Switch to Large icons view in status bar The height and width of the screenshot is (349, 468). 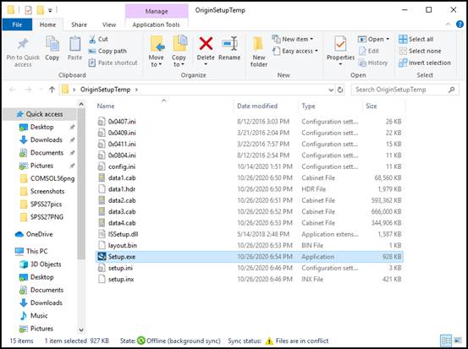pyautogui.click(x=458, y=341)
